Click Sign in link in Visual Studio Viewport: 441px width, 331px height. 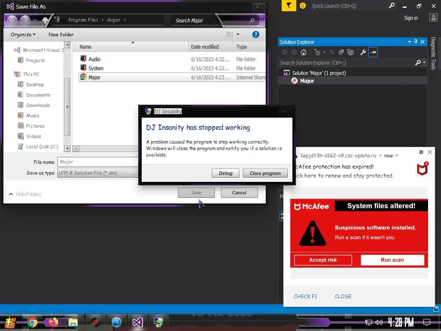coord(411,18)
